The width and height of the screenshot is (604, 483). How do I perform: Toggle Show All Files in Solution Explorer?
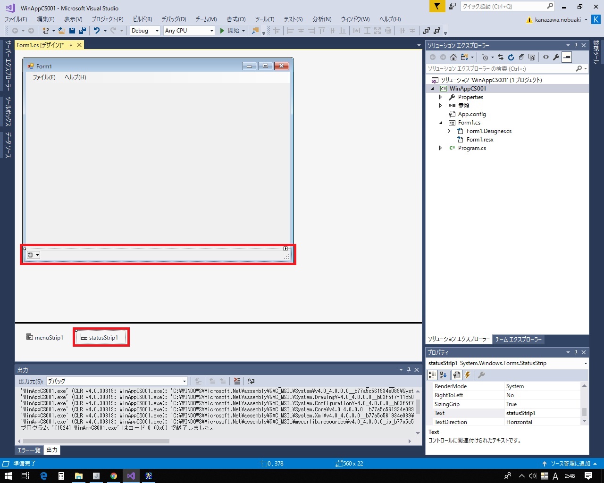tap(532, 57)
